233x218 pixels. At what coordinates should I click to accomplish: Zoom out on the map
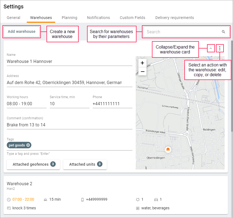(x=142, y=71)
